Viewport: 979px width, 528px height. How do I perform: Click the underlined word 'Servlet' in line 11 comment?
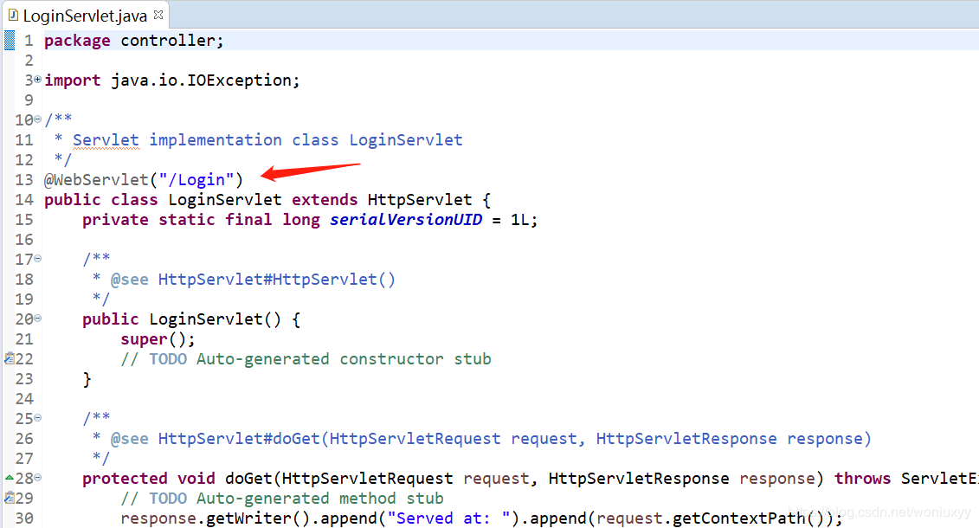106,140
